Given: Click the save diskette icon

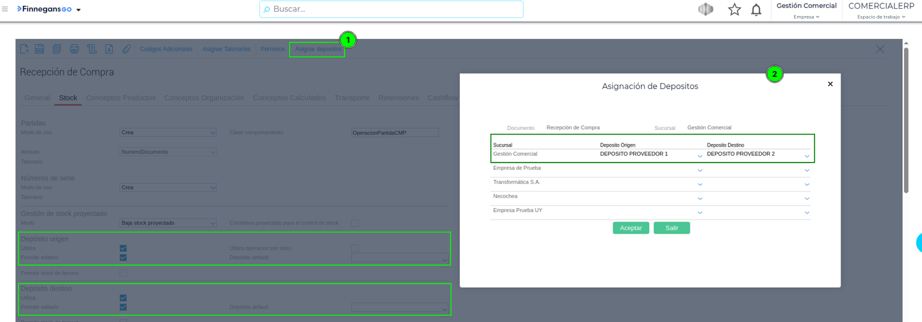Looking at the screenshot, I should click(40, 49).
